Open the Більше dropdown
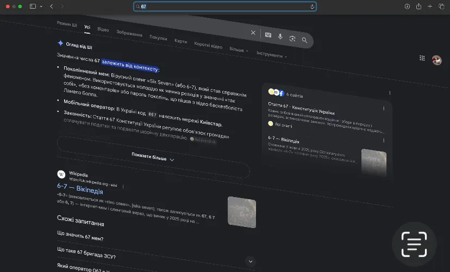 coord(239,49)
